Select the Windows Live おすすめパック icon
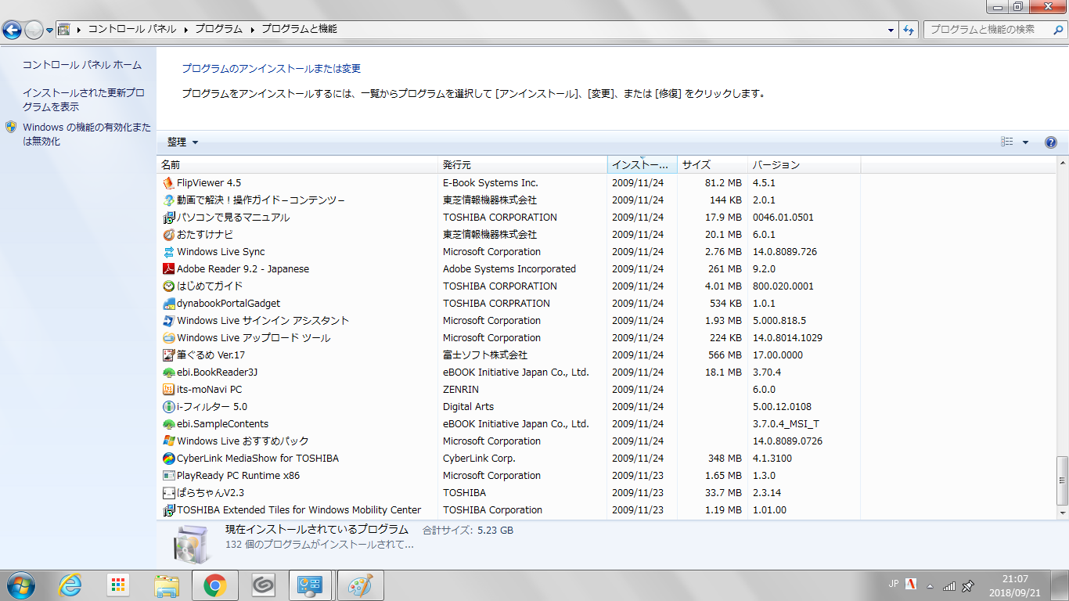This screenshot has width=1069, height=601. tap(168, 441)
